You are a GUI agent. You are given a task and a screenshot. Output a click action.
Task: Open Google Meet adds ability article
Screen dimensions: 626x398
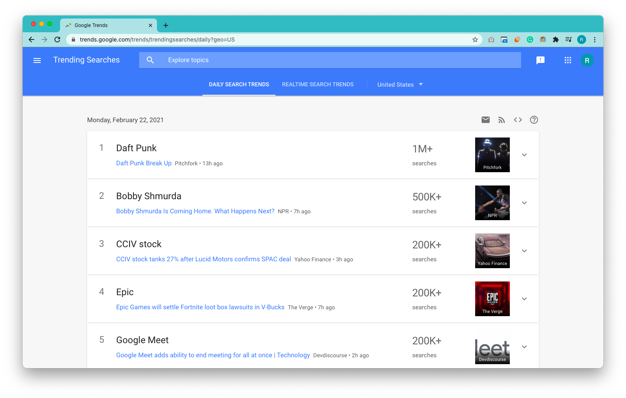pyautogui.click(x=213, y=355)
